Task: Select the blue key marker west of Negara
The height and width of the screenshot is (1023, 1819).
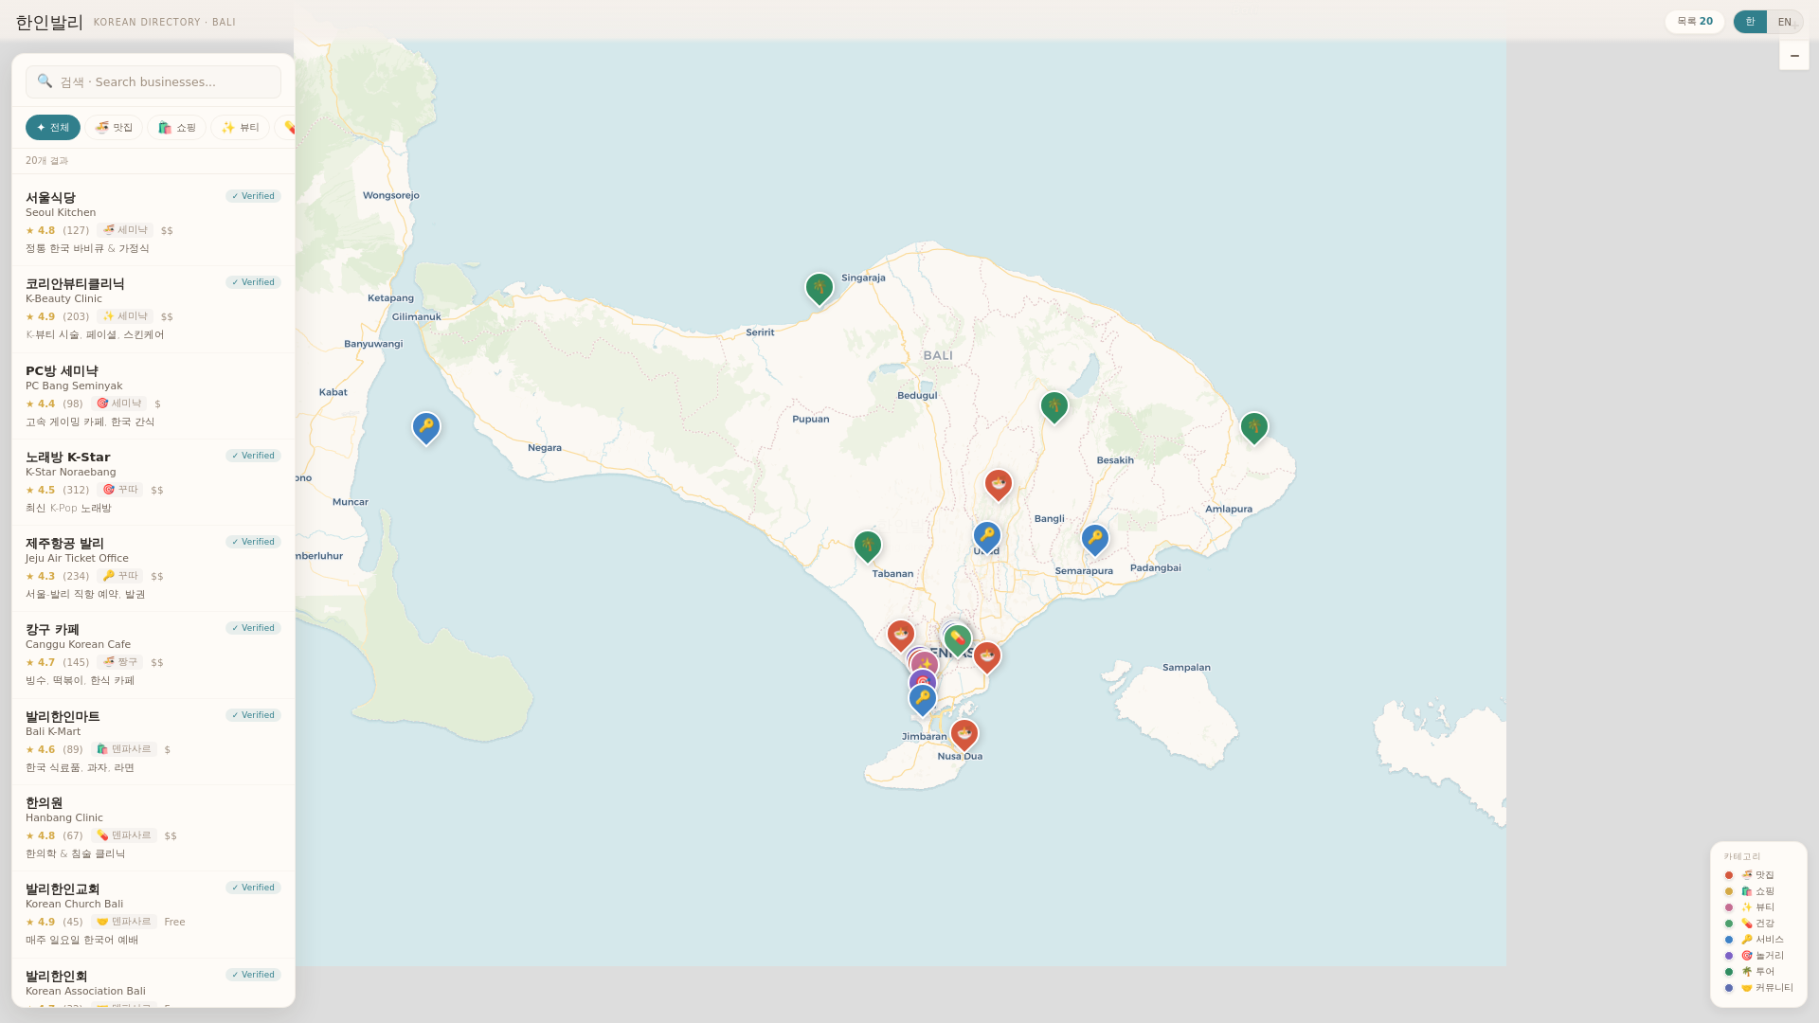Action: (x=426, y=427)
